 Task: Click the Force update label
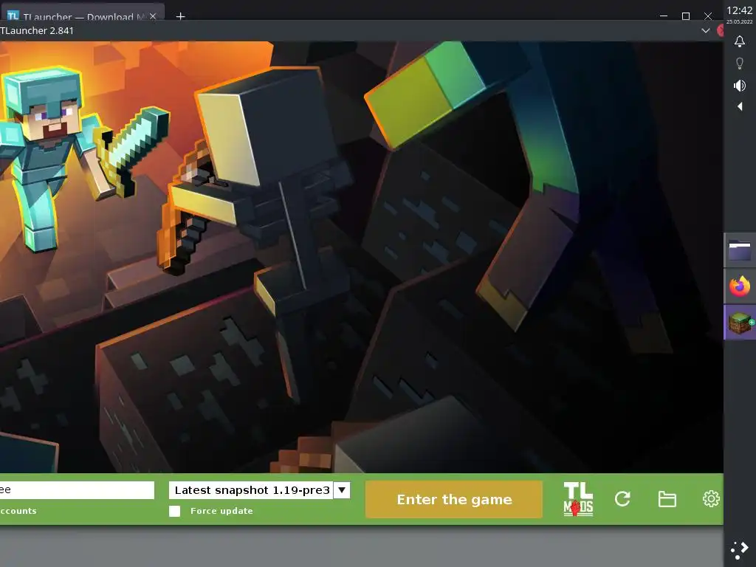coord(221,511)
